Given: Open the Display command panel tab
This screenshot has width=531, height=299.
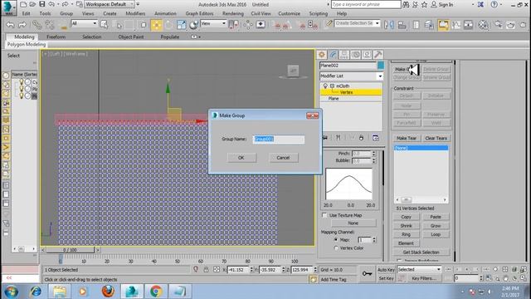Looking at the screenshot, I should (x=367, y=54).
